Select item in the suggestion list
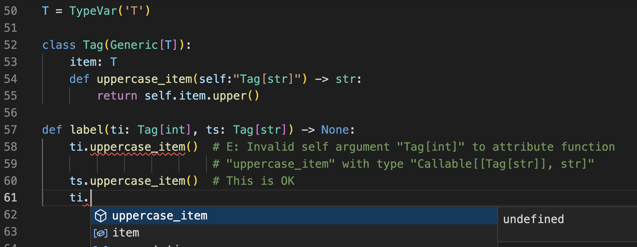637x247 pixels. 126,233
